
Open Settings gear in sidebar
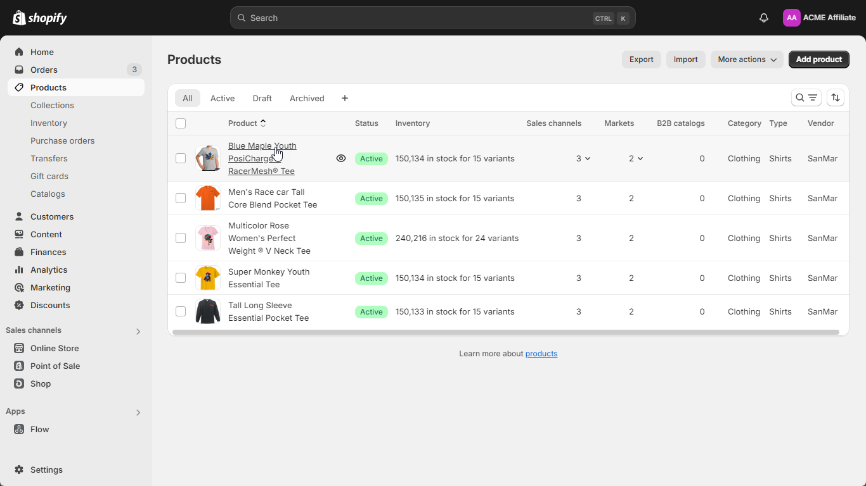[x=19, y=470]
